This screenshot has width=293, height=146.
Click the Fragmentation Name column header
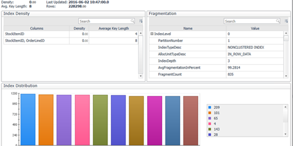pyautogui.click(x=188, y=28)
